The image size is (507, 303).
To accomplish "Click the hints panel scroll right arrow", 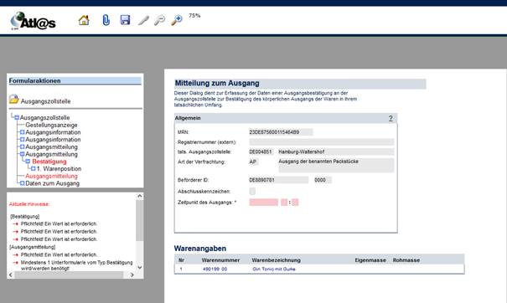I will [132, 275].
